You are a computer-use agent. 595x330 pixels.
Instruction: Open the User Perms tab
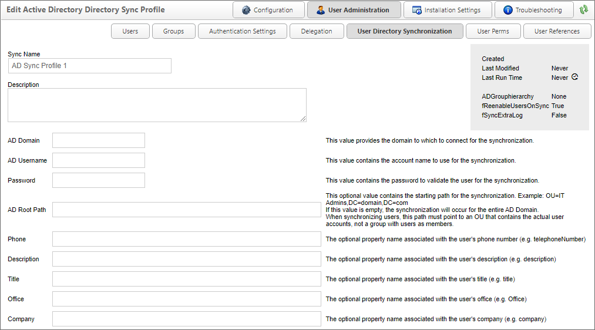pyautogui.click(x=492, y=31)
